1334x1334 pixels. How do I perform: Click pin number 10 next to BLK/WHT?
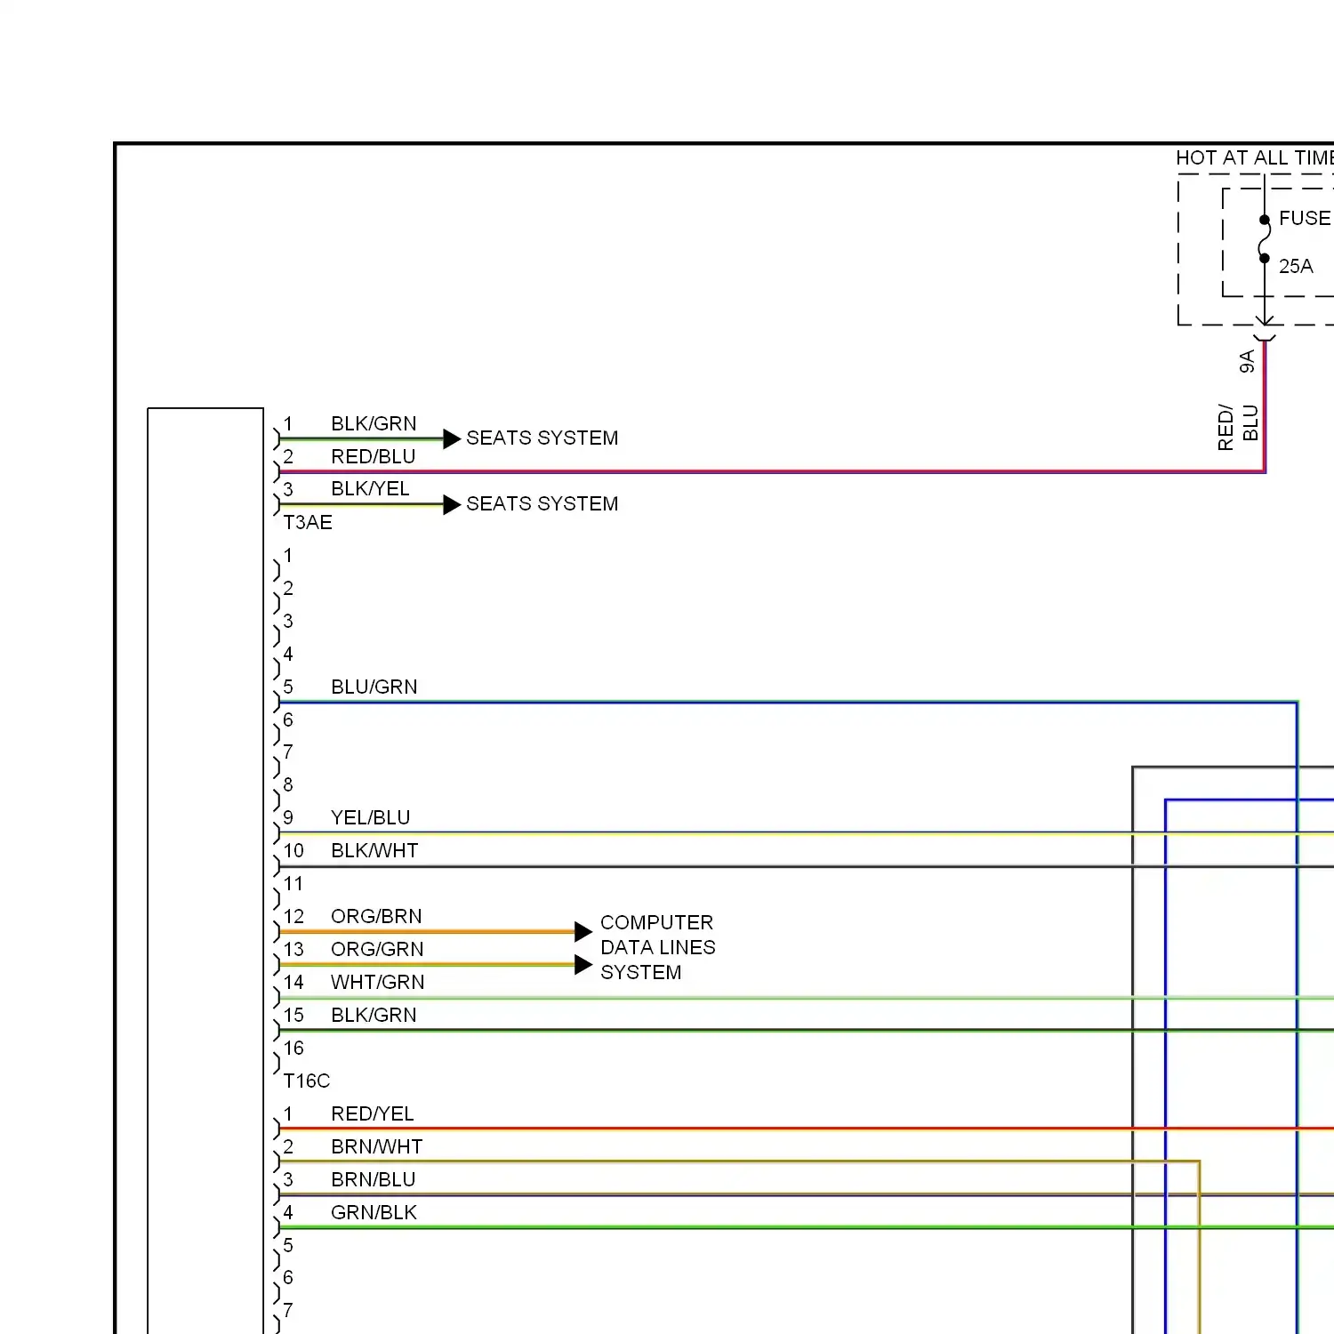pyautogui.click(x=293, y=850)
